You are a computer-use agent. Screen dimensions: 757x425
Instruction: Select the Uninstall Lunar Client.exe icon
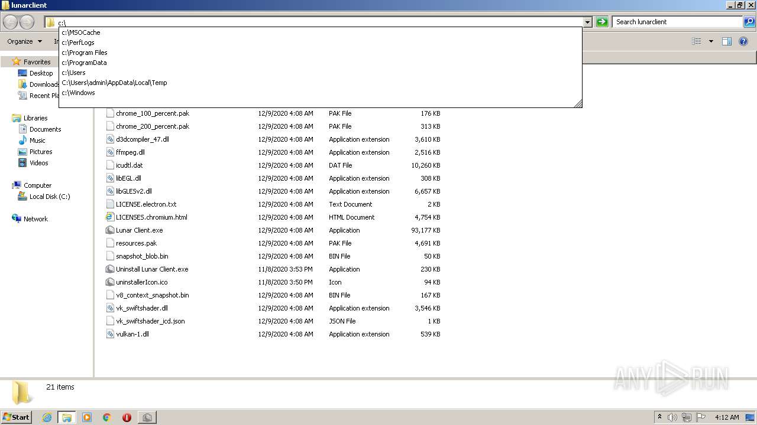click(110, 269)
